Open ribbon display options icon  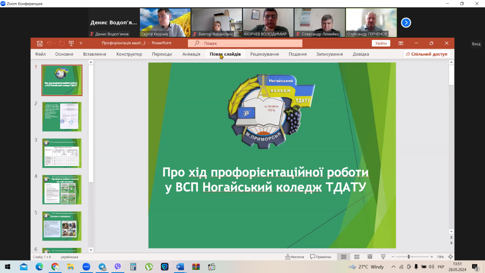401,43
